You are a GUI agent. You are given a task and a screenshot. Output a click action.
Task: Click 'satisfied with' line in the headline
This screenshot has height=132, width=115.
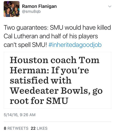[x=41, y=80]
